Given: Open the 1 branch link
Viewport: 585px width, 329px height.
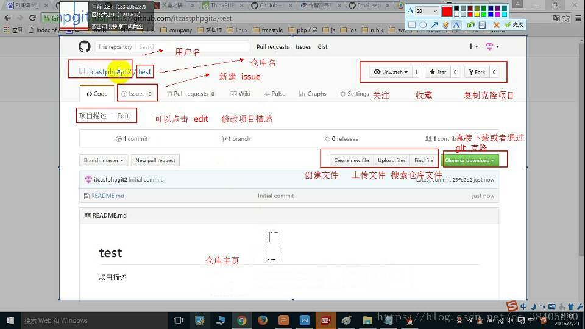Looking at the screenshot, I should pyautogui.click(x=236, y=139).
